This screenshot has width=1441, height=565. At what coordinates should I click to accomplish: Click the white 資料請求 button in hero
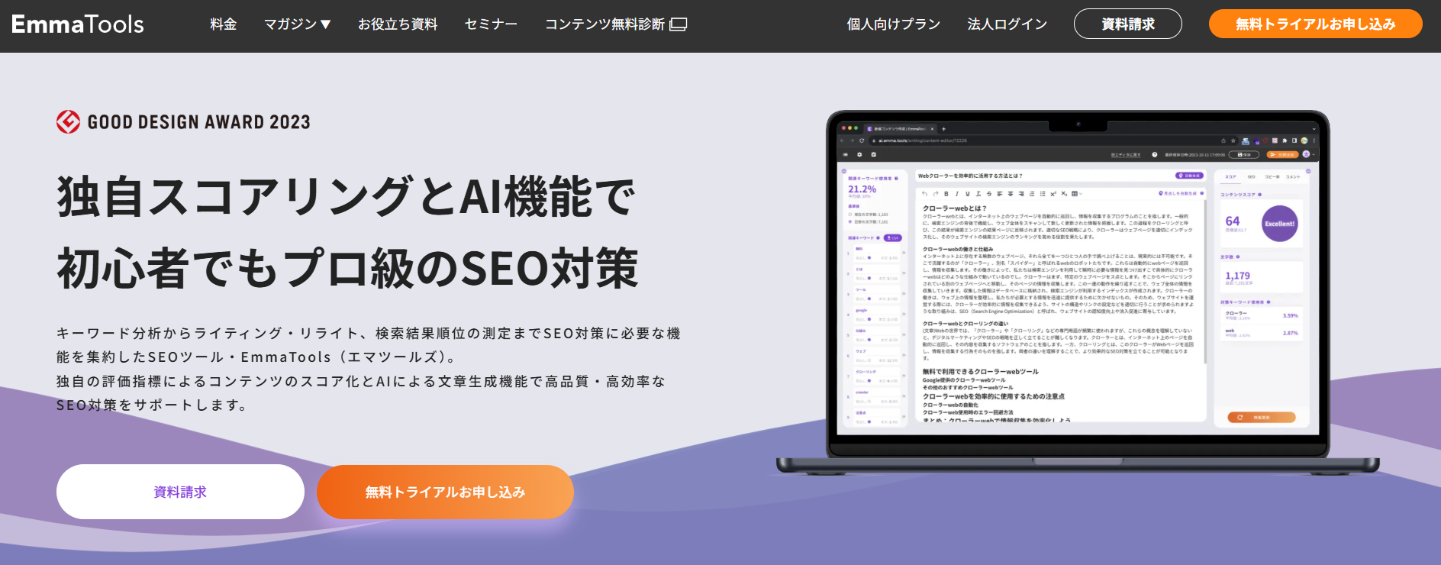click(180, 492)
